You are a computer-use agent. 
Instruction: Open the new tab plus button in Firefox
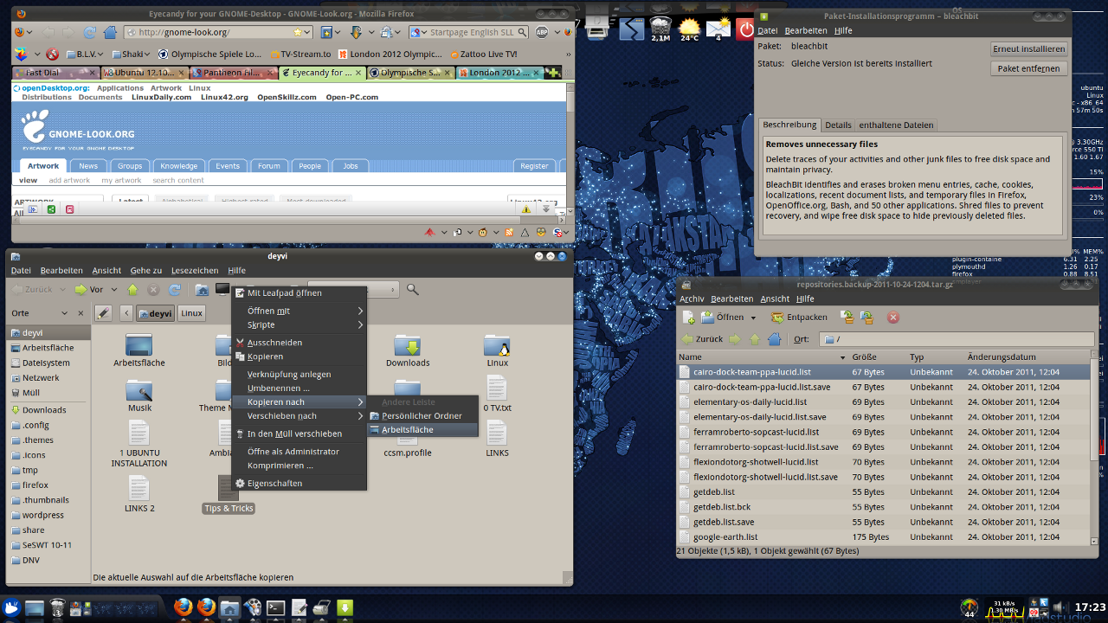tap(554, 73)
